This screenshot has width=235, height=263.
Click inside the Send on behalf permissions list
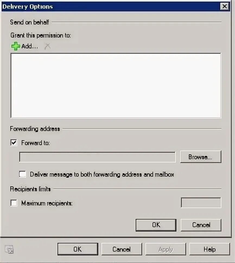click(x=116, y=86)
